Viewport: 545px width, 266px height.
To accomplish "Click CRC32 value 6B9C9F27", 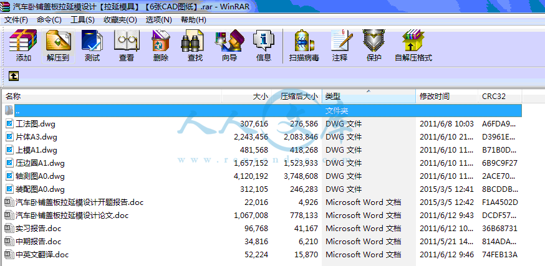I will point(499,163).
